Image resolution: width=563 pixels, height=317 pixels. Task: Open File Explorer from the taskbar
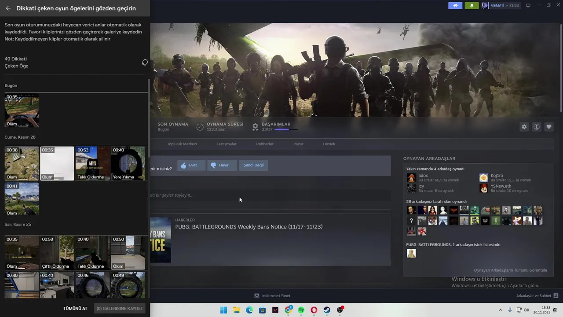[x=236, y=310]
